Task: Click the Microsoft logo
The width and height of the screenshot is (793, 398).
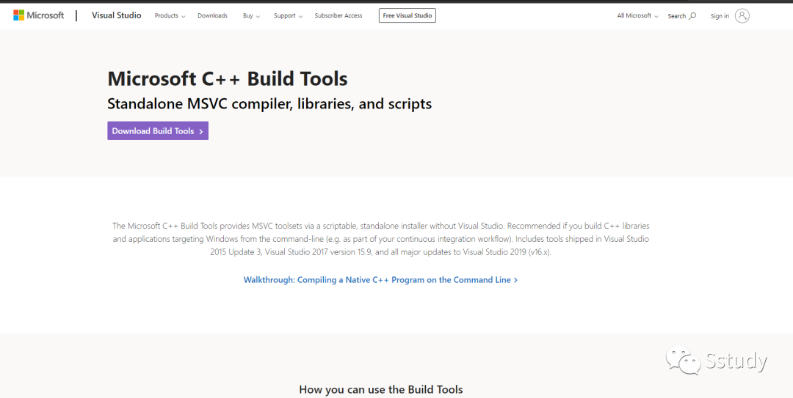Action: [38, 15]
